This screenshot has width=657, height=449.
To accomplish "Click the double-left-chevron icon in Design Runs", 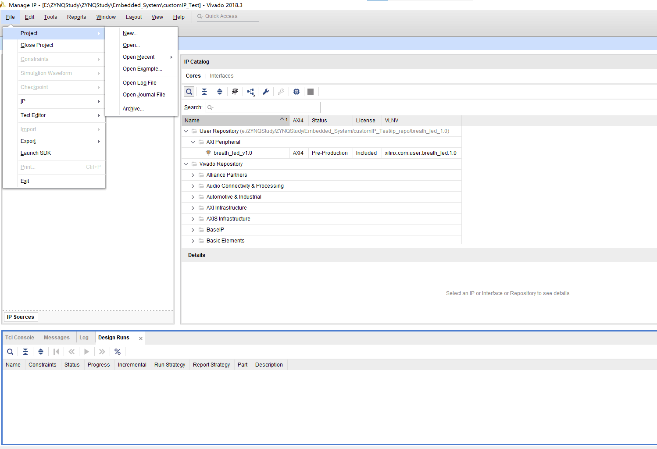I will coord(71,352).
